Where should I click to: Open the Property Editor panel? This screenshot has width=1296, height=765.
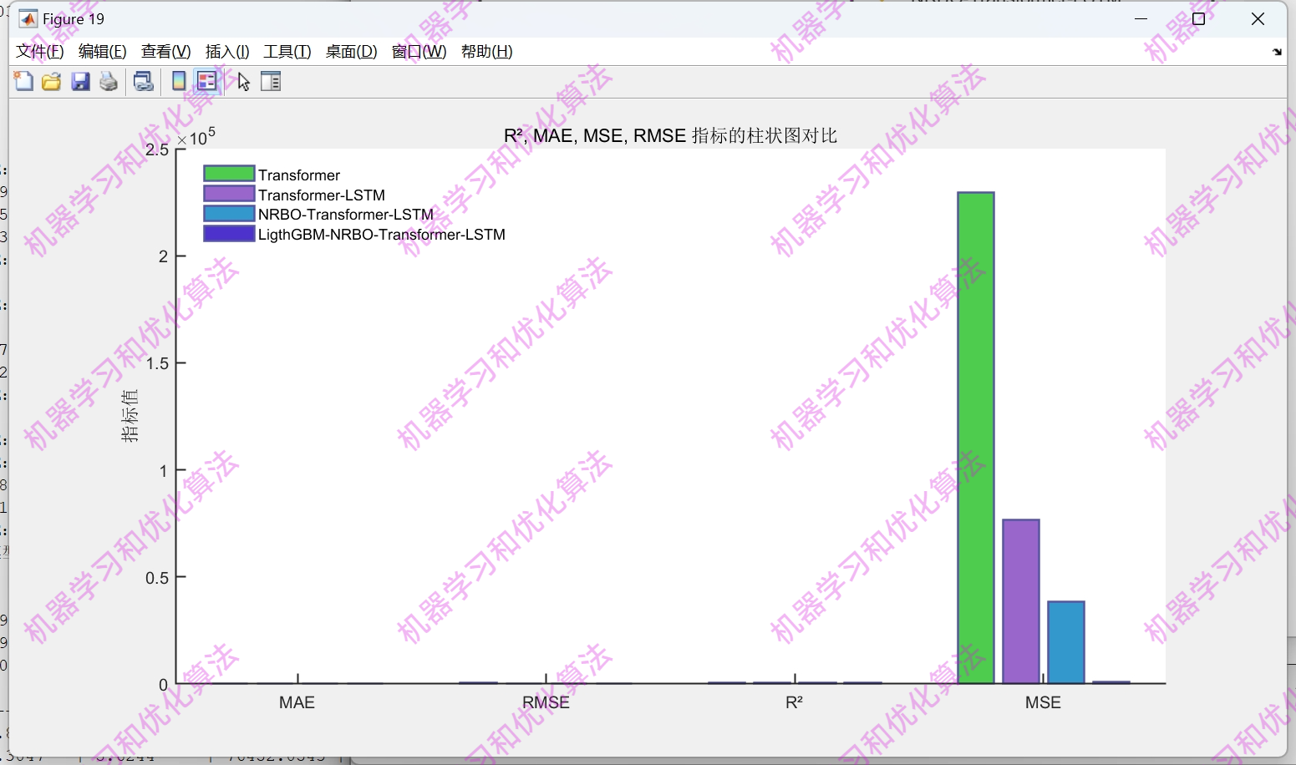point(271,81)
